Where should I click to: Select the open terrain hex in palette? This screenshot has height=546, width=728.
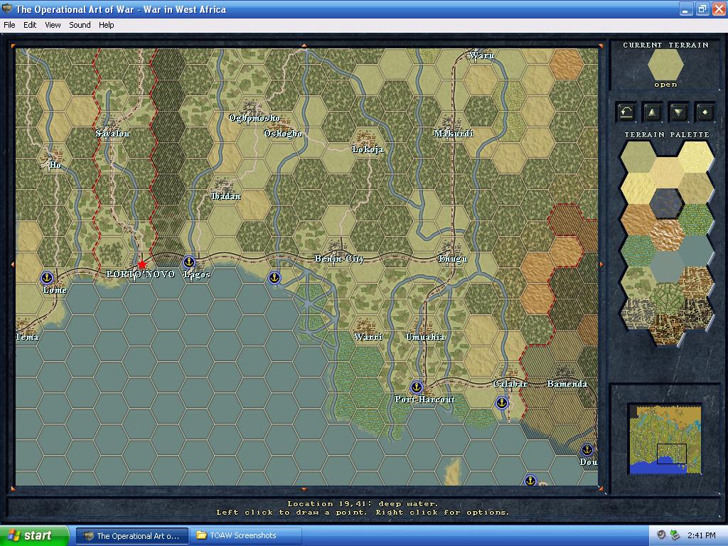click(x=638, y=157)
